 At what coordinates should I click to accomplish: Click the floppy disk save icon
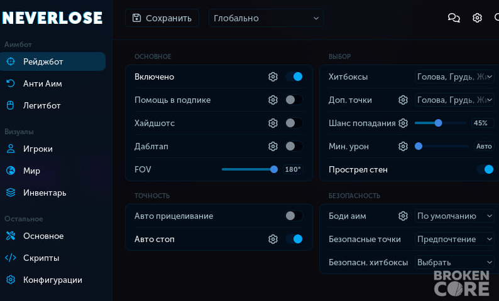coord(136,18)
